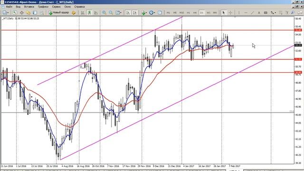Click the 7 Feb 2017 date label
This screenshot has width=304, height=171.
point(234,166)
